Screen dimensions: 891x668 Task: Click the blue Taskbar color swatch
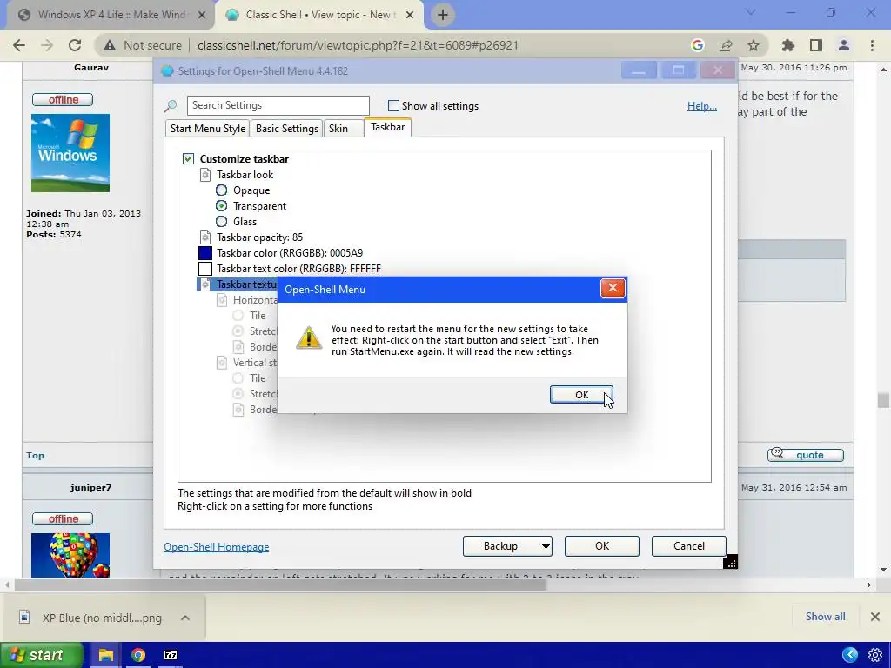point(205,253)
